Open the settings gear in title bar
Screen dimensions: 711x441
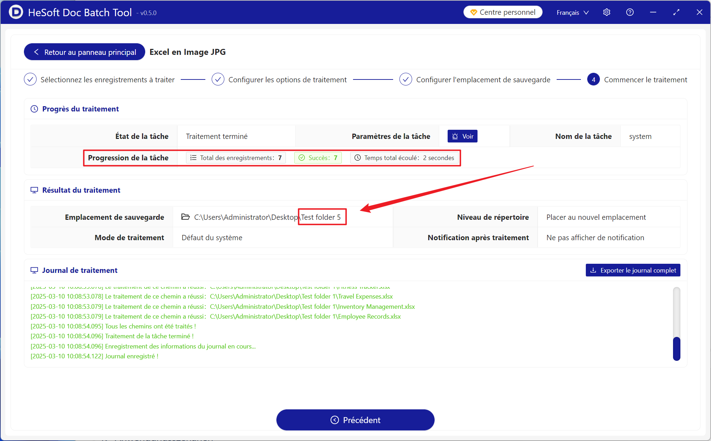pyautogui.click(x=607, y=12)
